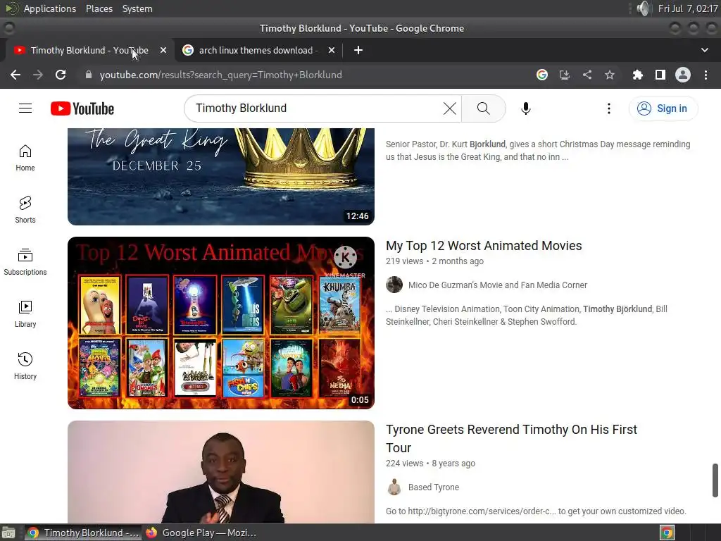Viewport: 721px width, 541px height.
Task: Toggle Chrome side panel
Action: [660, 75]
